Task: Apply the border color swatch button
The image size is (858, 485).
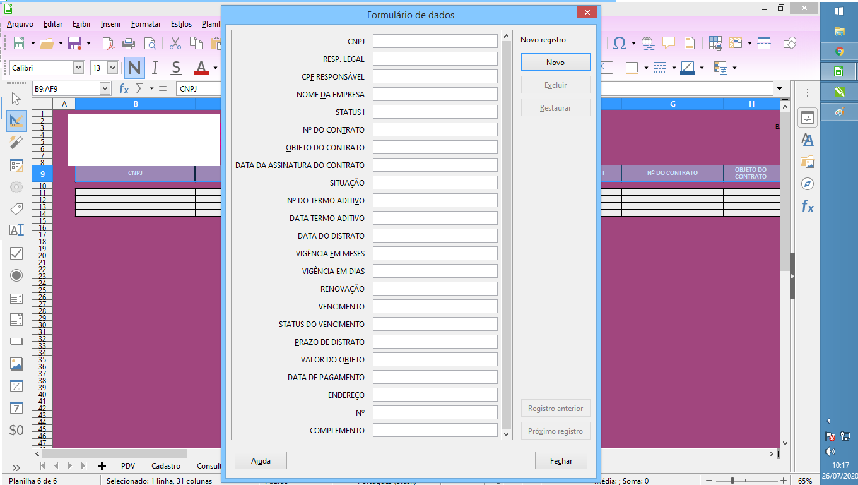Action: (688, 68)
